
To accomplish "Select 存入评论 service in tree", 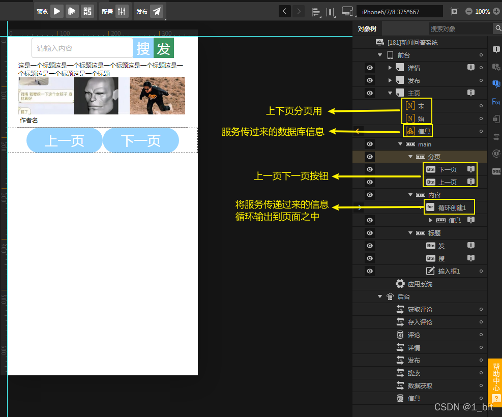I will tap(420, 322).
